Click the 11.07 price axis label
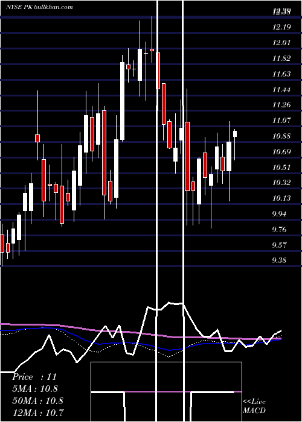Image resolution: width=302 pixels, height=422 pixels. point(282,121)
